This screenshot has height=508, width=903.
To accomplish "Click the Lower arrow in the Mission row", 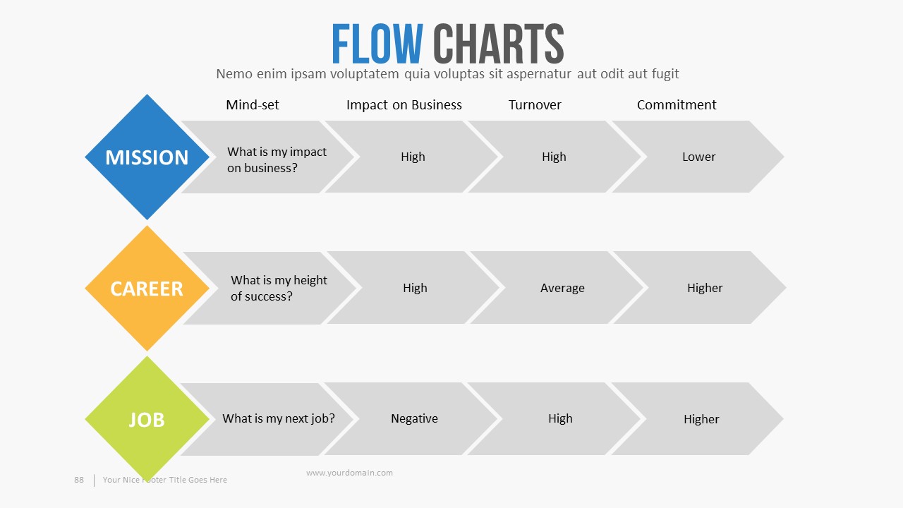I will click(x=698, y=157).
